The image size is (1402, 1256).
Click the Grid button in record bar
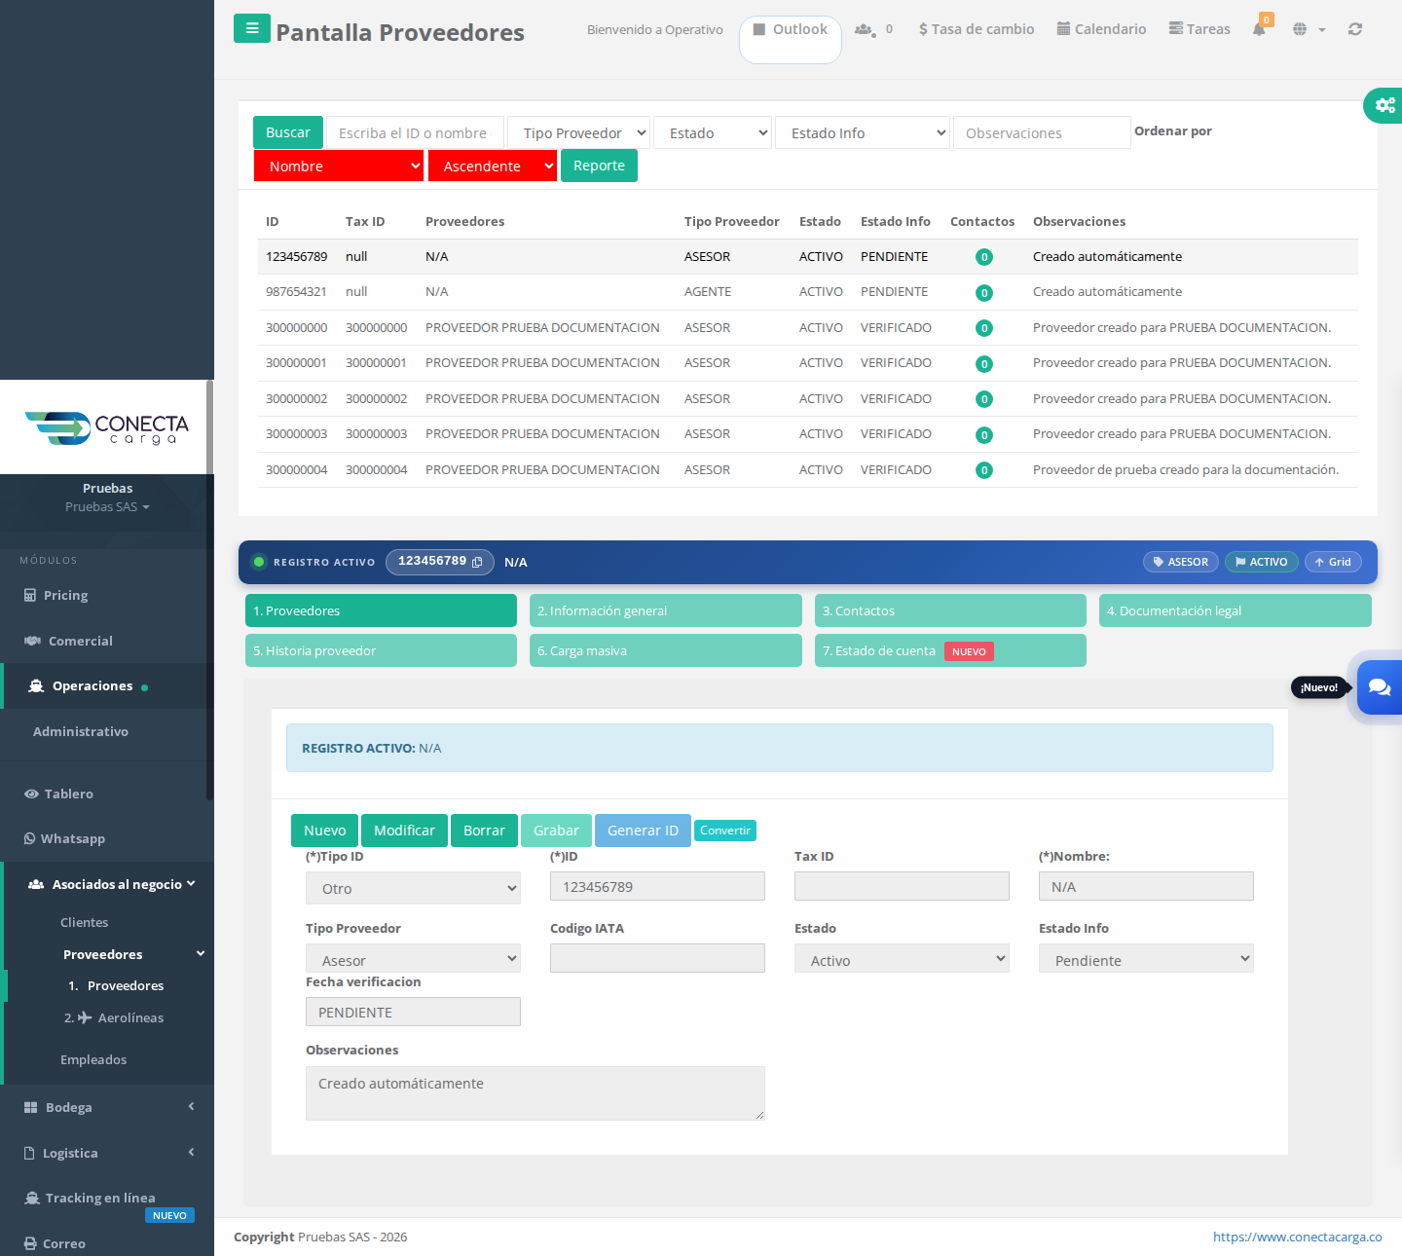point(1333,562)
